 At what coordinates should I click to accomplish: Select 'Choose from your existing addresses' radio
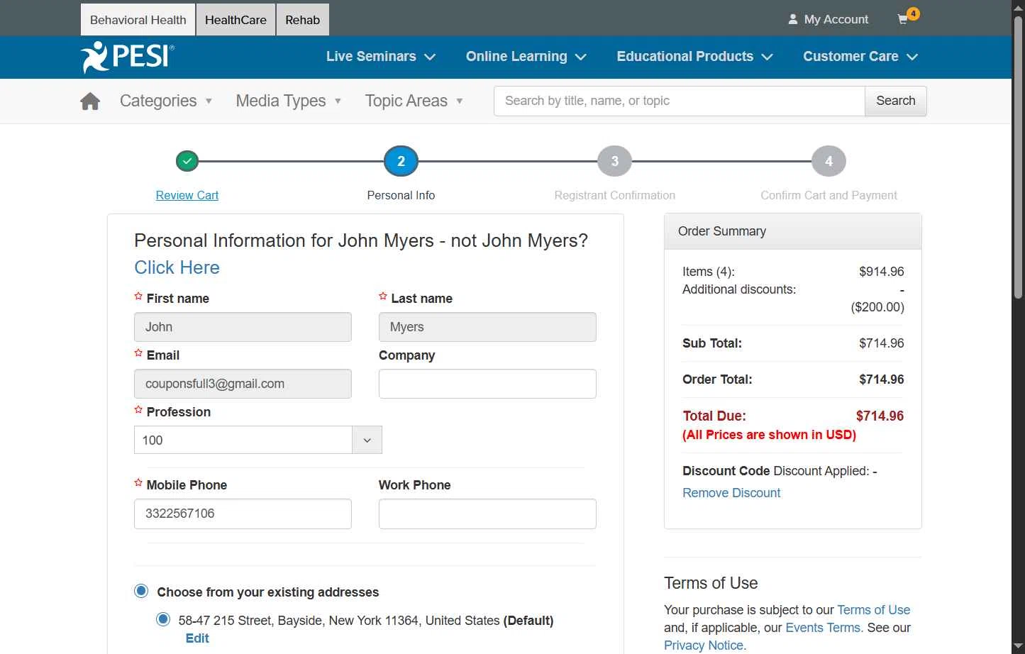(142, 591)
